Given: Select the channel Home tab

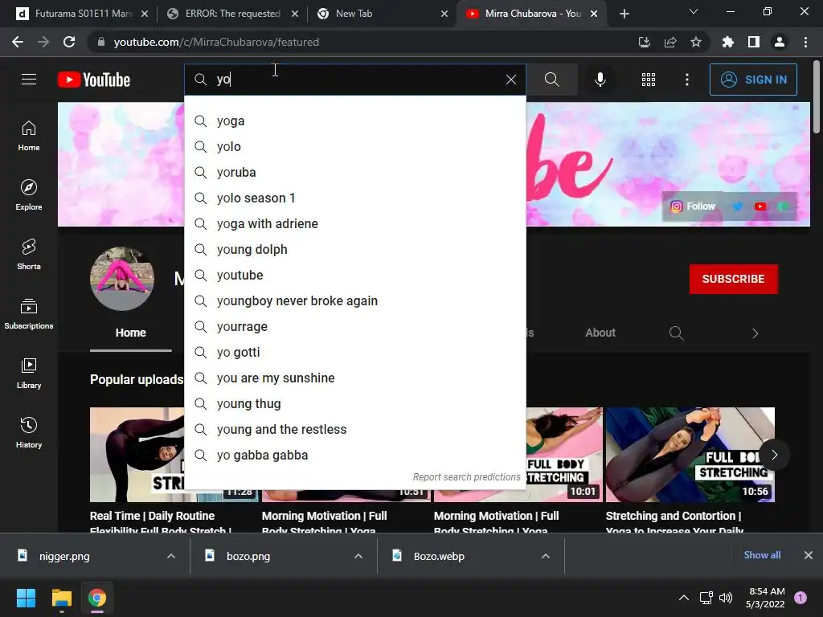Looking at the screenshot, I should [x=131, y=333].
